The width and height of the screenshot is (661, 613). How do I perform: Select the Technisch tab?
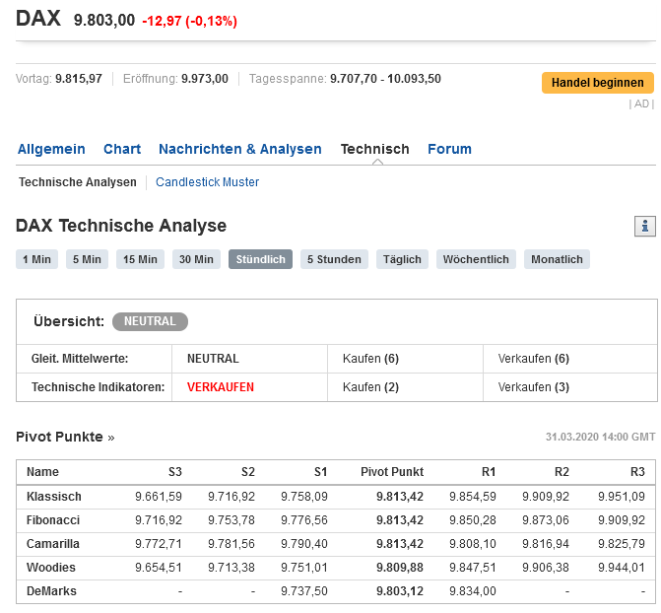[374, 149]
